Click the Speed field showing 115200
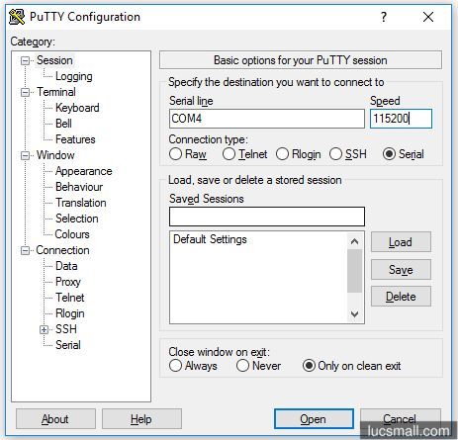Screen dimensions: 458x440 click(x=401, y=119)
